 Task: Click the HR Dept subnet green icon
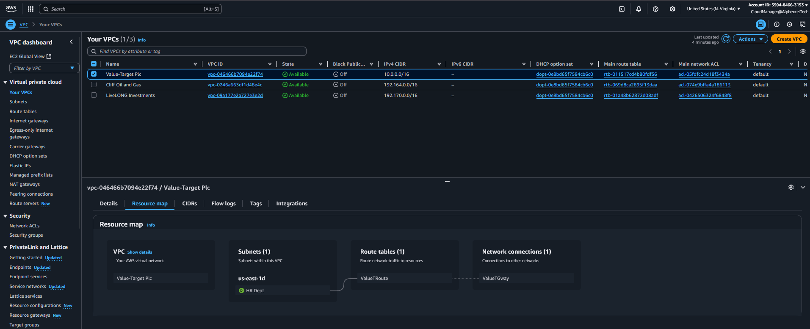(x=241, y=290)
